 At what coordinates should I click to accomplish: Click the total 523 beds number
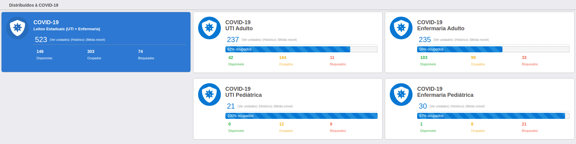point(41,40)
